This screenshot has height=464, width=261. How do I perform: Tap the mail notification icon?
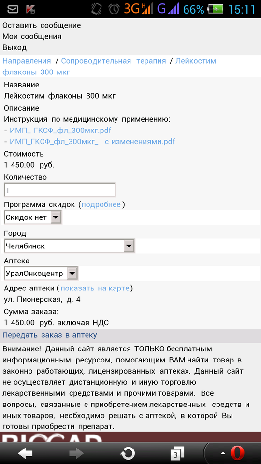(13, 9)
